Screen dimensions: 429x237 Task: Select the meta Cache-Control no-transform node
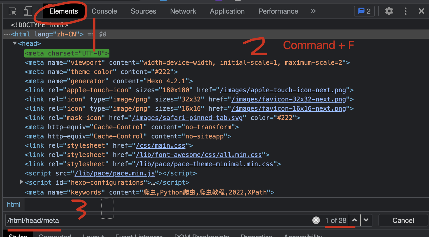[x=132, y=127]
